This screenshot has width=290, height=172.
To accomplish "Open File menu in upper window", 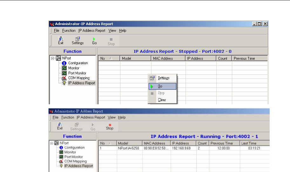I will coord(57,31).
